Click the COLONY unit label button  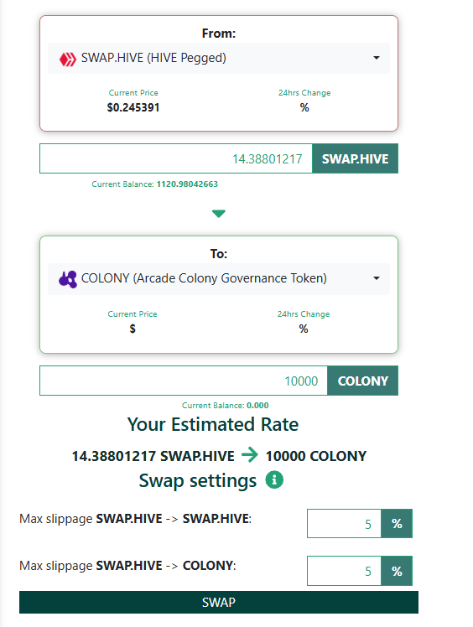pos(363,381)
